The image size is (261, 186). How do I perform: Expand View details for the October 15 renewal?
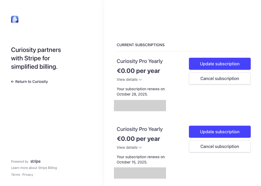tap(128, 147)
